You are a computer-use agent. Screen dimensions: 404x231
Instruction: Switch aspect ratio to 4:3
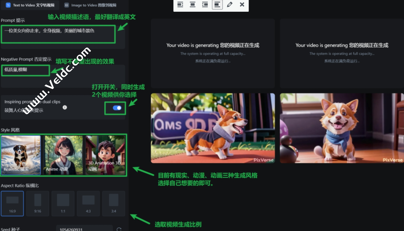pyautogui.click(x=88, y=203)
